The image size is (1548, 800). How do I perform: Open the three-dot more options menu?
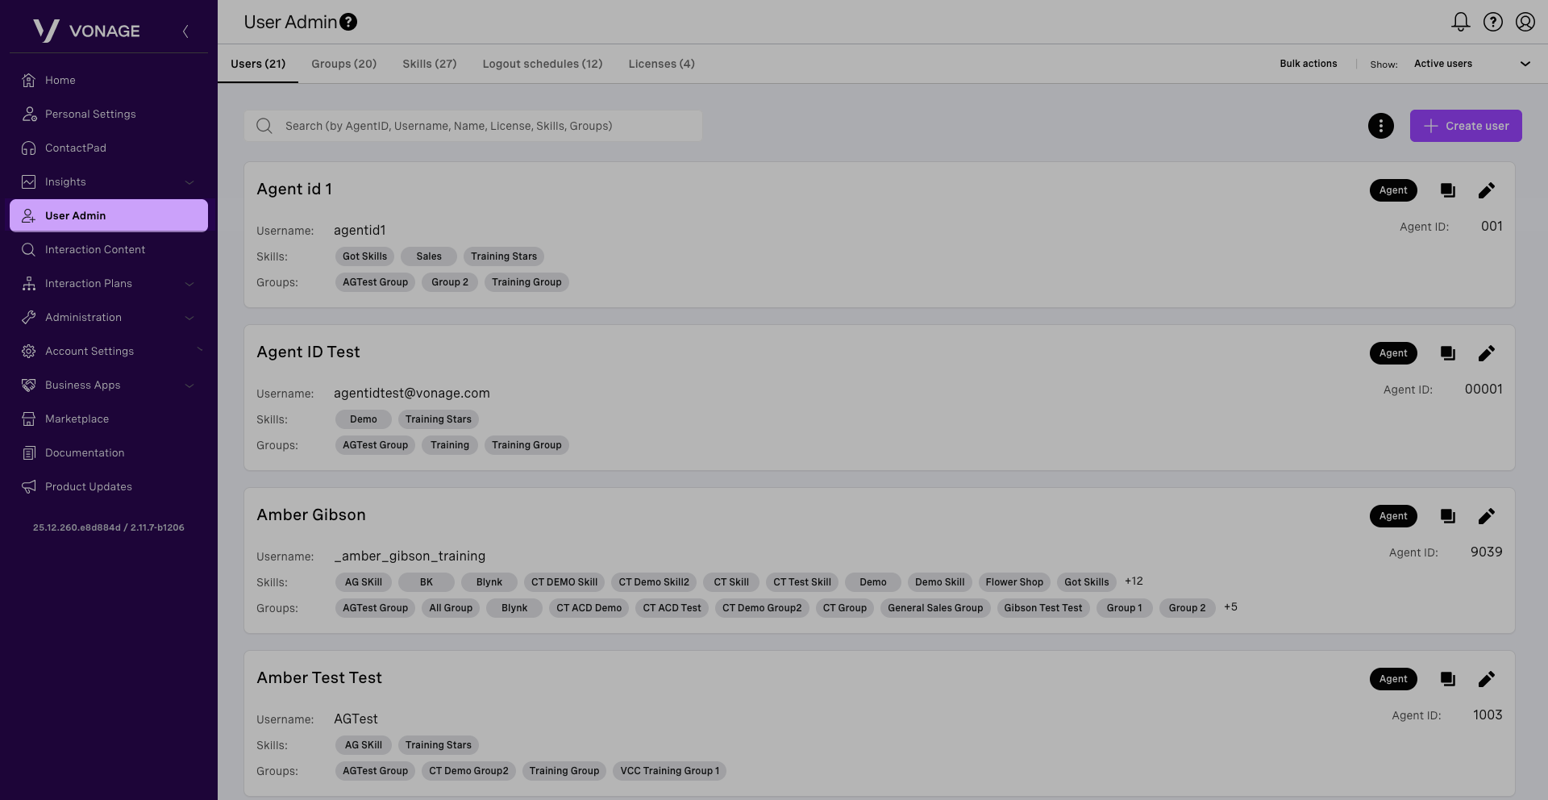(x=1380, y=126)
